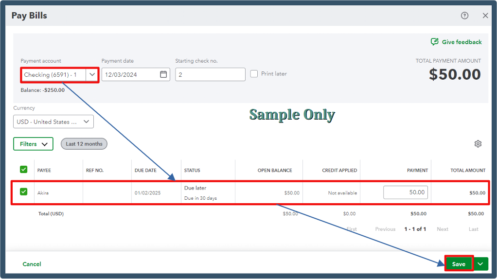This screenshot has width=497, height=279.
Task: Open the payment date calendar picker
Action: tap(163, 74)
